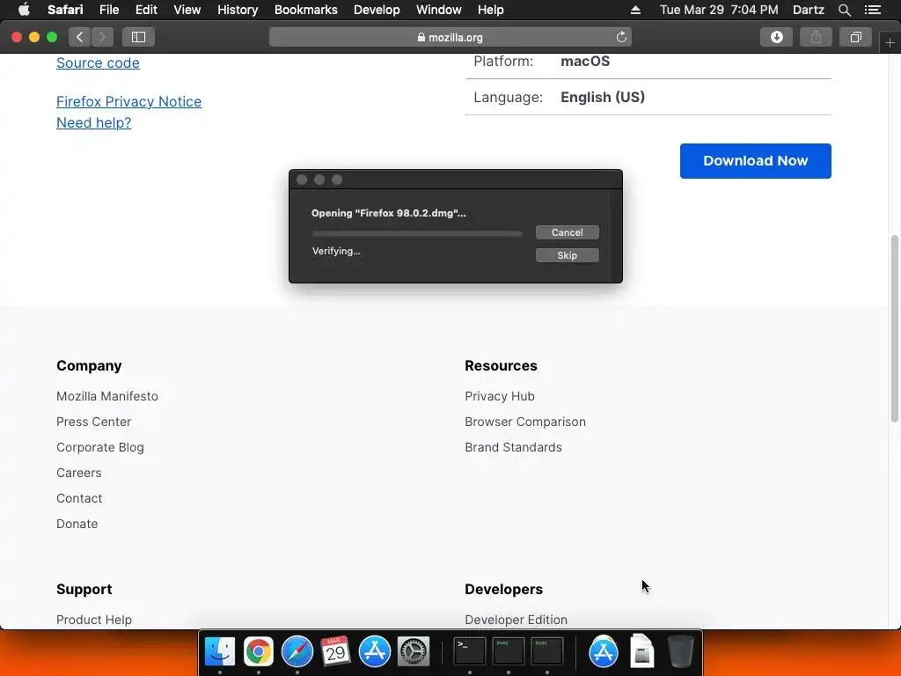Image resolution: width=901 pixels, height=676 pixels.
Task: Open the Corporate Blog link
Action: click(100, 447)
